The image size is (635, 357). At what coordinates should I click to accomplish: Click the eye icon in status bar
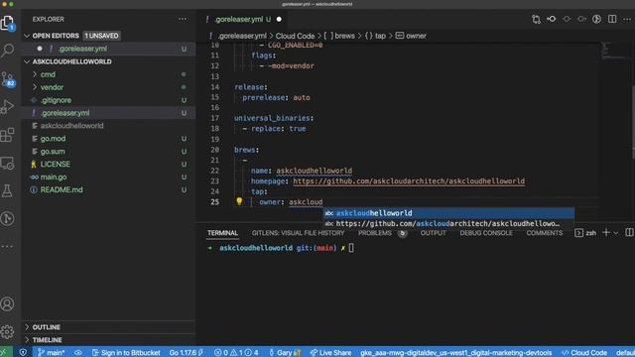click(x=78, y=353)
